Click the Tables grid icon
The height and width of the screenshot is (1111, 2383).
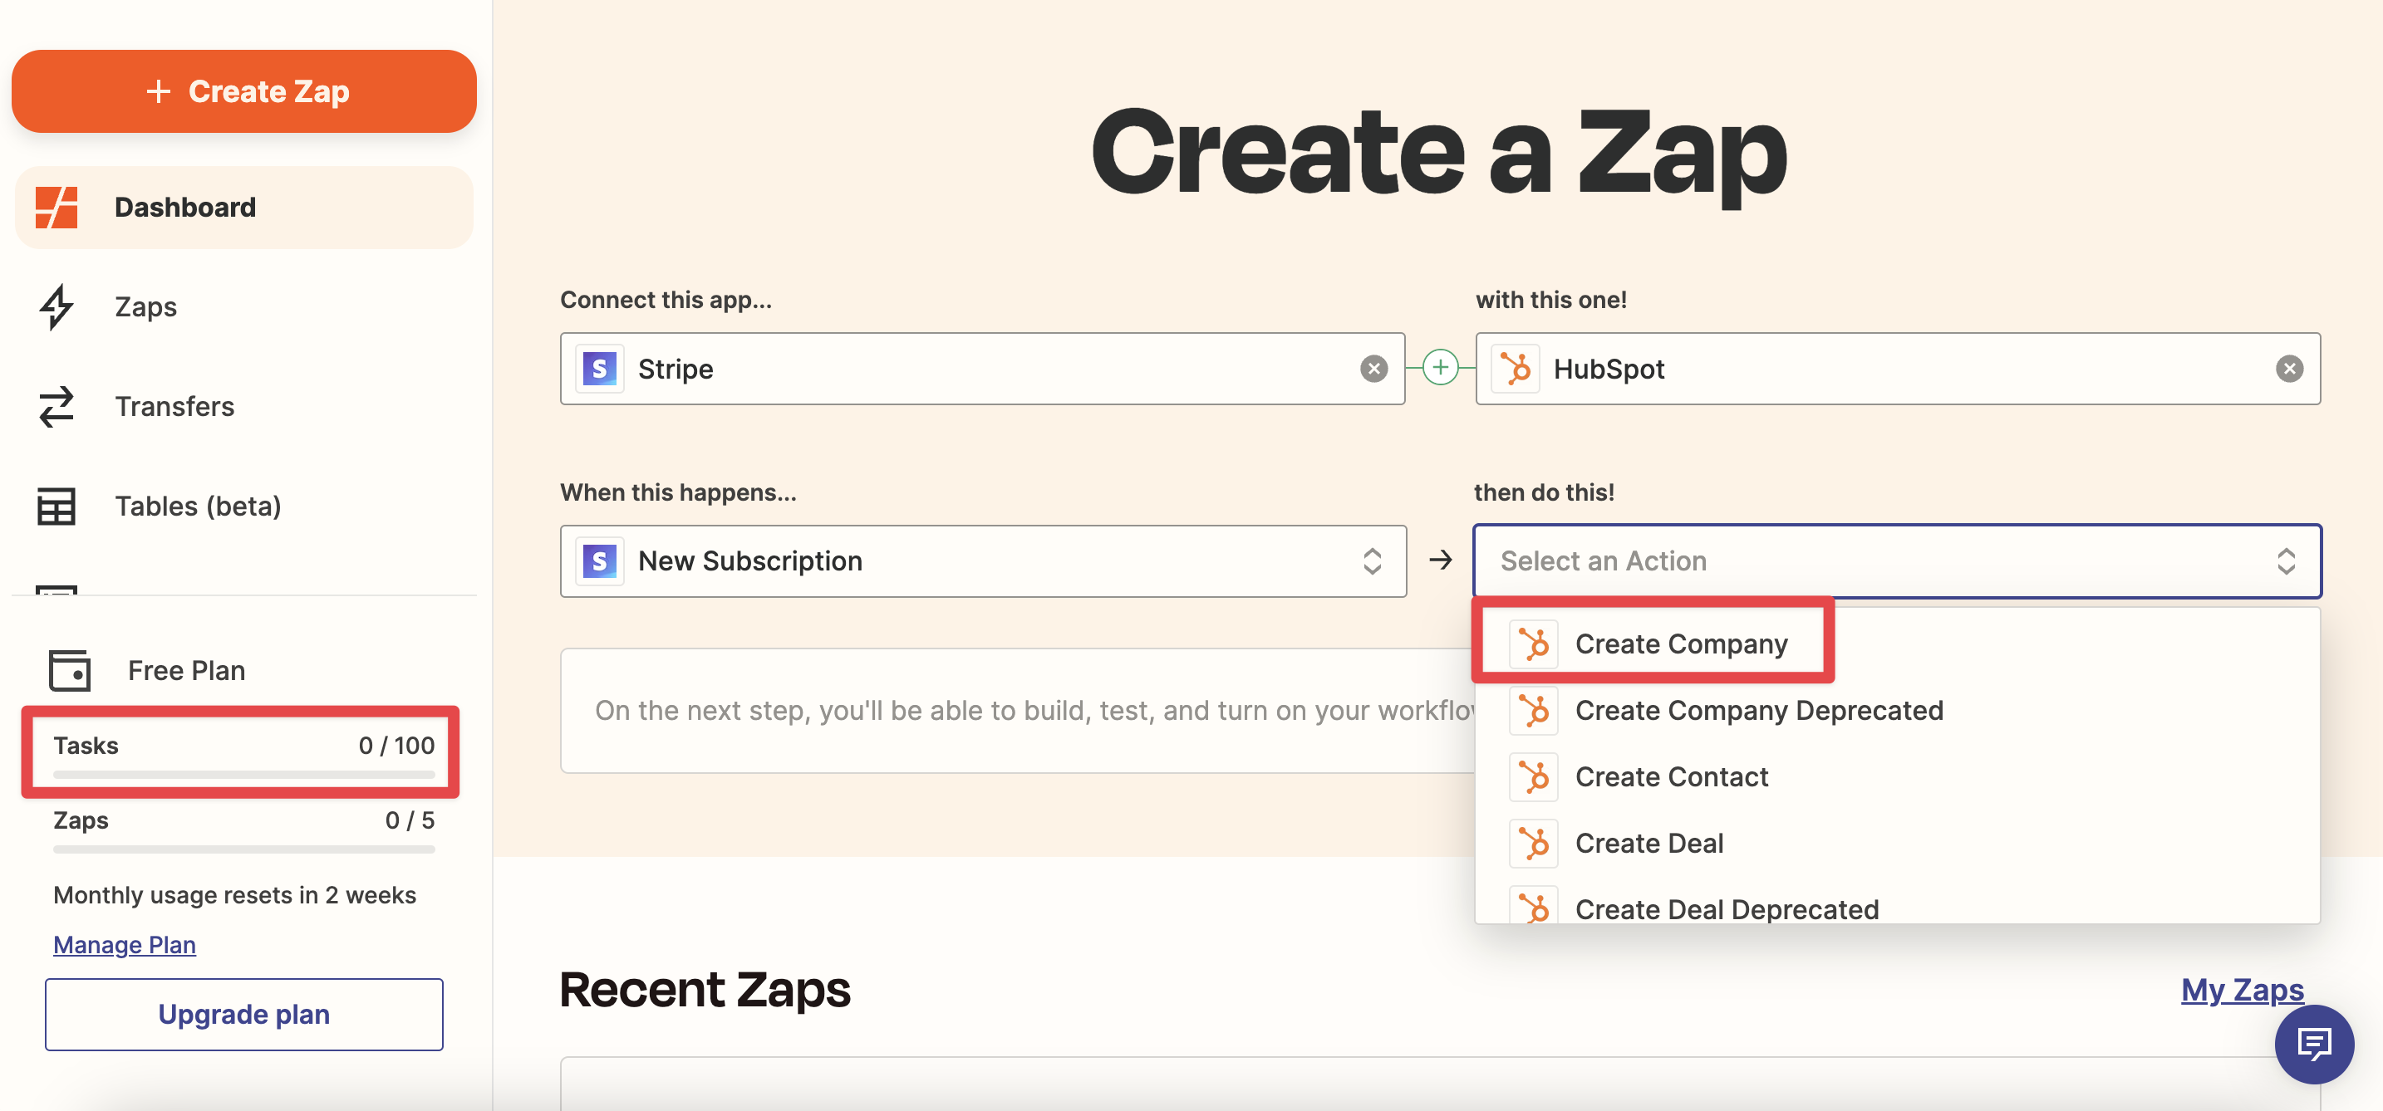tap(57, 507)
